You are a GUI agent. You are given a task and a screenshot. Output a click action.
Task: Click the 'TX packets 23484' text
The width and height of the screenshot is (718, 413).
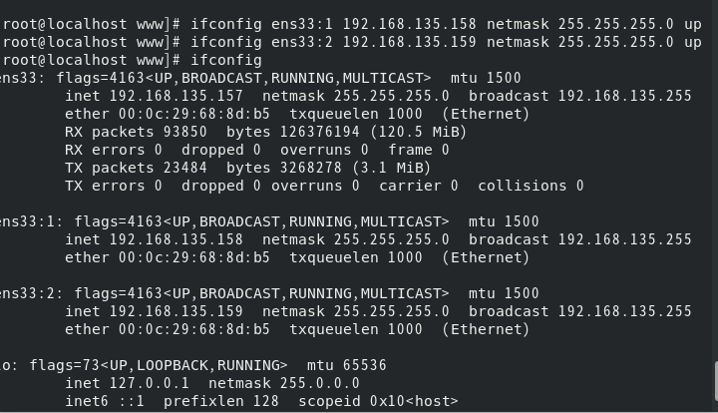tap(136, 168)
